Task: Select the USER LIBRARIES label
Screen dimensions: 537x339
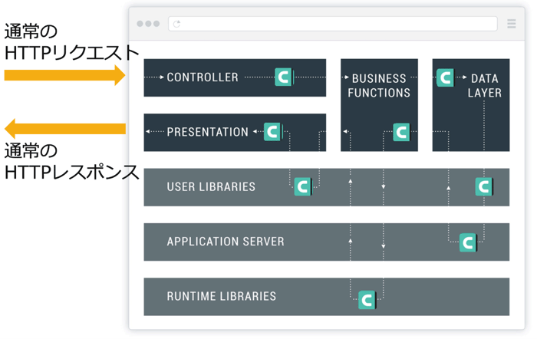Action: (x=211, y=186)
